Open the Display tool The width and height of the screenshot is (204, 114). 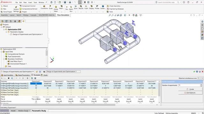tap(91, 7)
